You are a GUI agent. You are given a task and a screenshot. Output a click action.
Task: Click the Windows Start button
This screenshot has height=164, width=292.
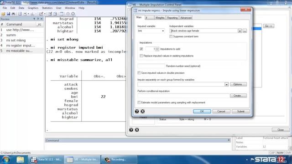6,159
